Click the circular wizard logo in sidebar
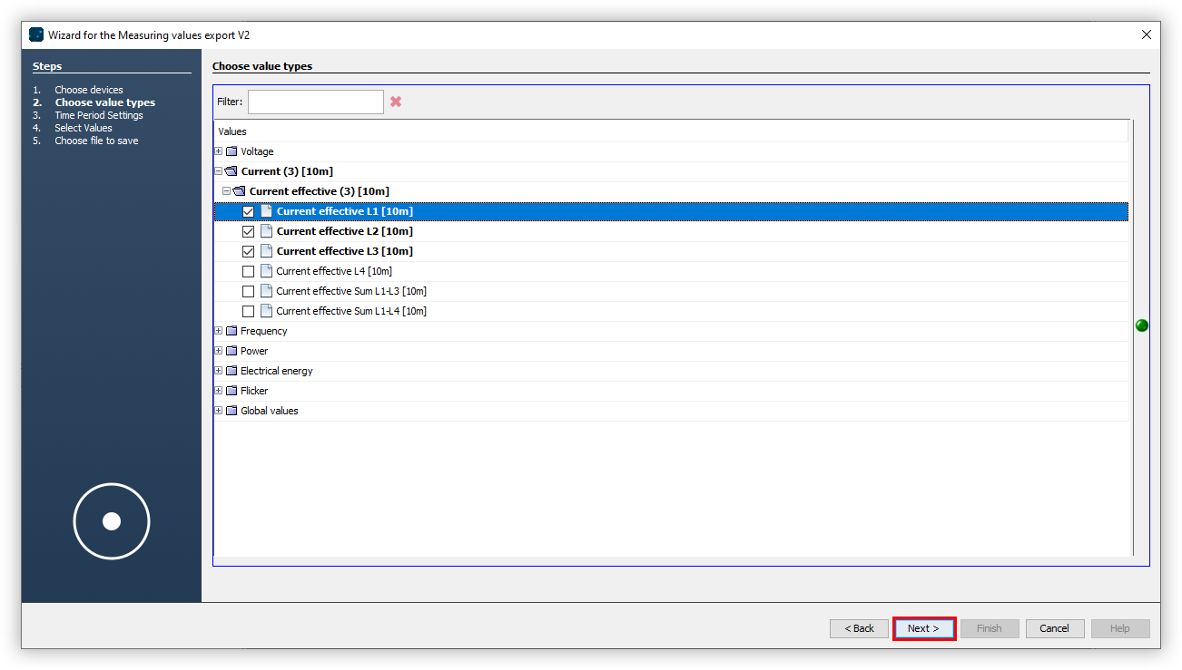This screenshot has width=1182, height=670. point(112,521)
